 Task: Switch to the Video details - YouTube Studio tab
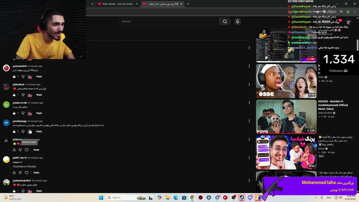click(x=118, y=4)
